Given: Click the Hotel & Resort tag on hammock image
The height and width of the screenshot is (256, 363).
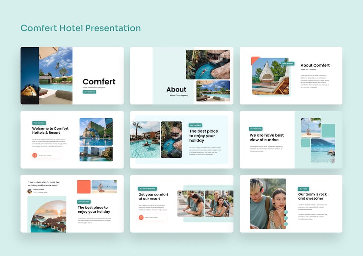Looking at the screenshot, I should coord(288,63).
